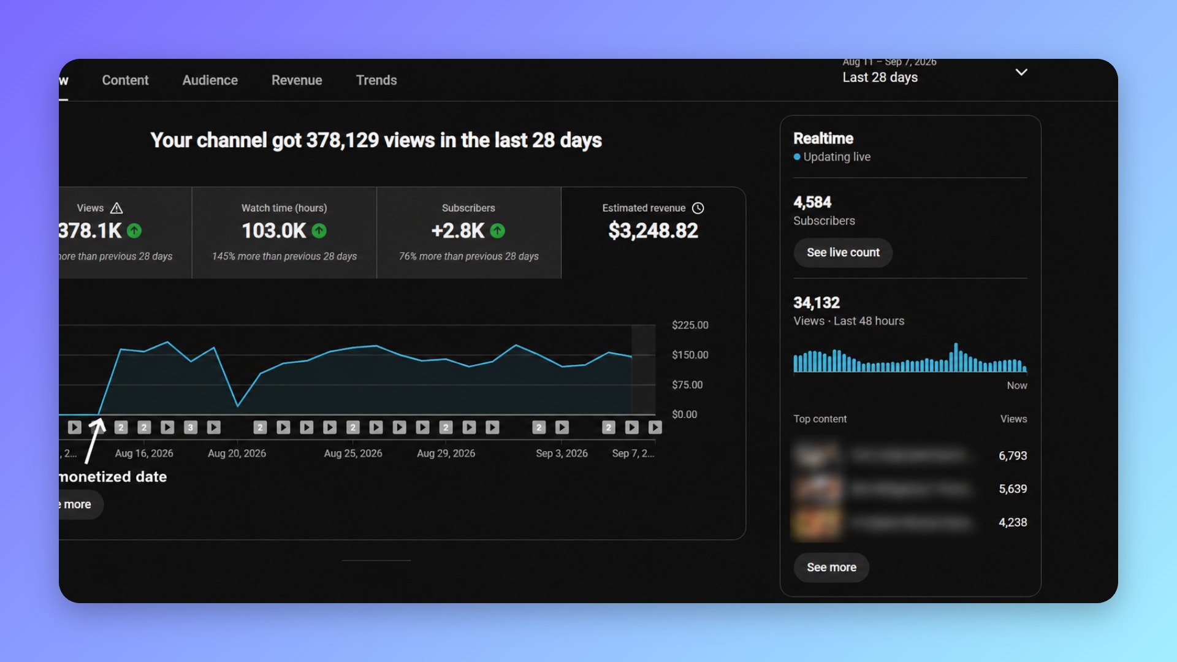The image size is (1177, 662).
Task: Open the top content thumbnail with 6,793 views
Action: point(817,455)
